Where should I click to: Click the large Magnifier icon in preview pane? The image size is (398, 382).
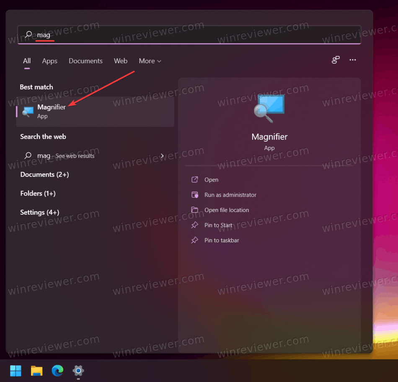point(269,108)
